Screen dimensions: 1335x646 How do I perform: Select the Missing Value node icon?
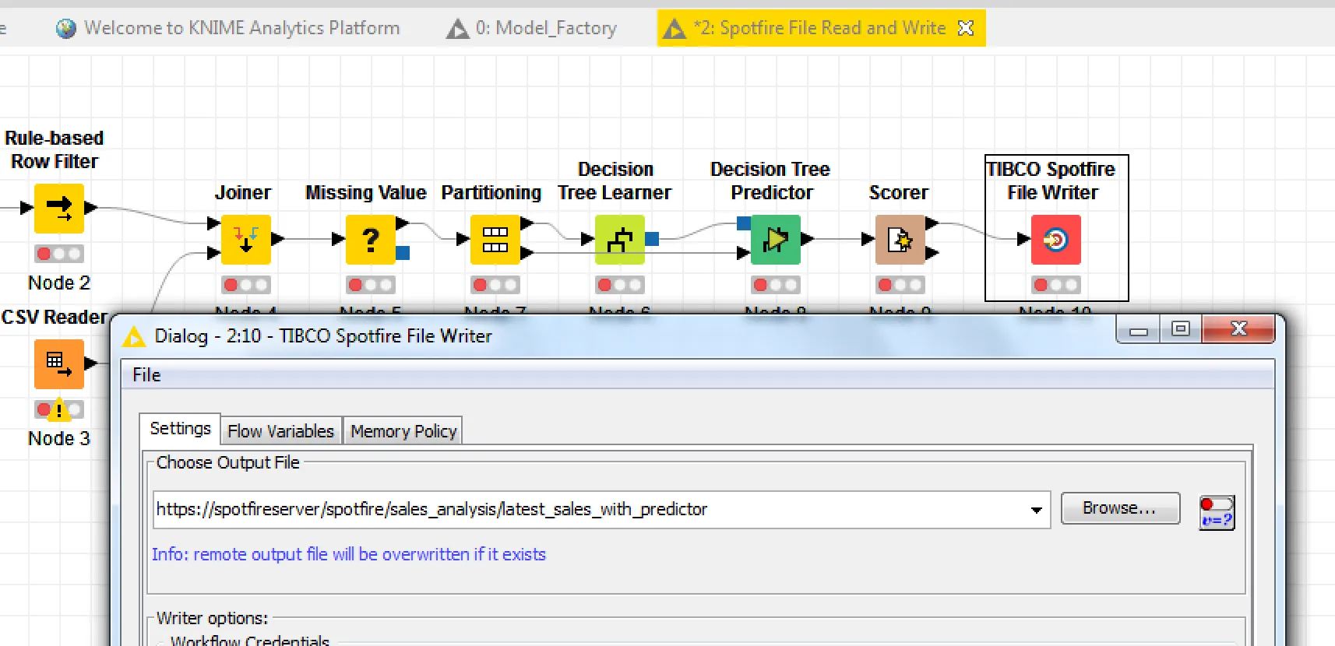[371, 240]
